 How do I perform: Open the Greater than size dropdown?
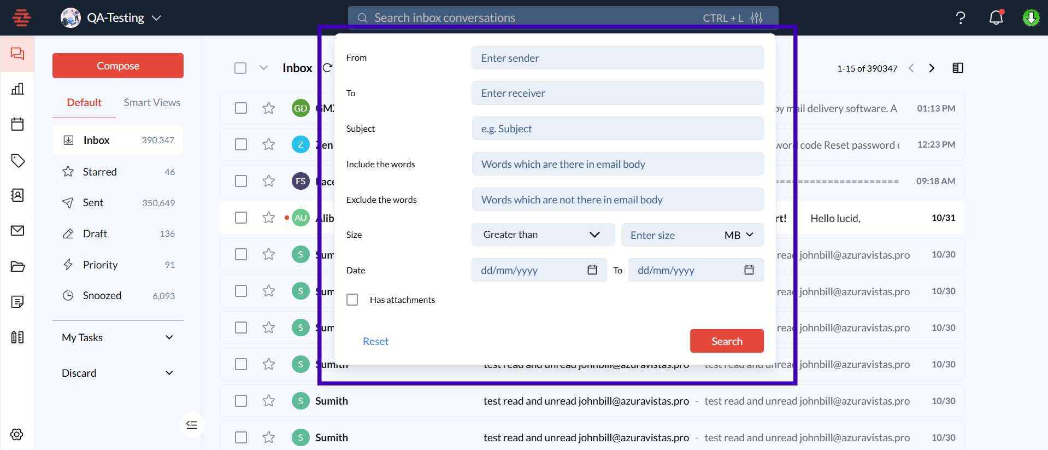[543, 235]
